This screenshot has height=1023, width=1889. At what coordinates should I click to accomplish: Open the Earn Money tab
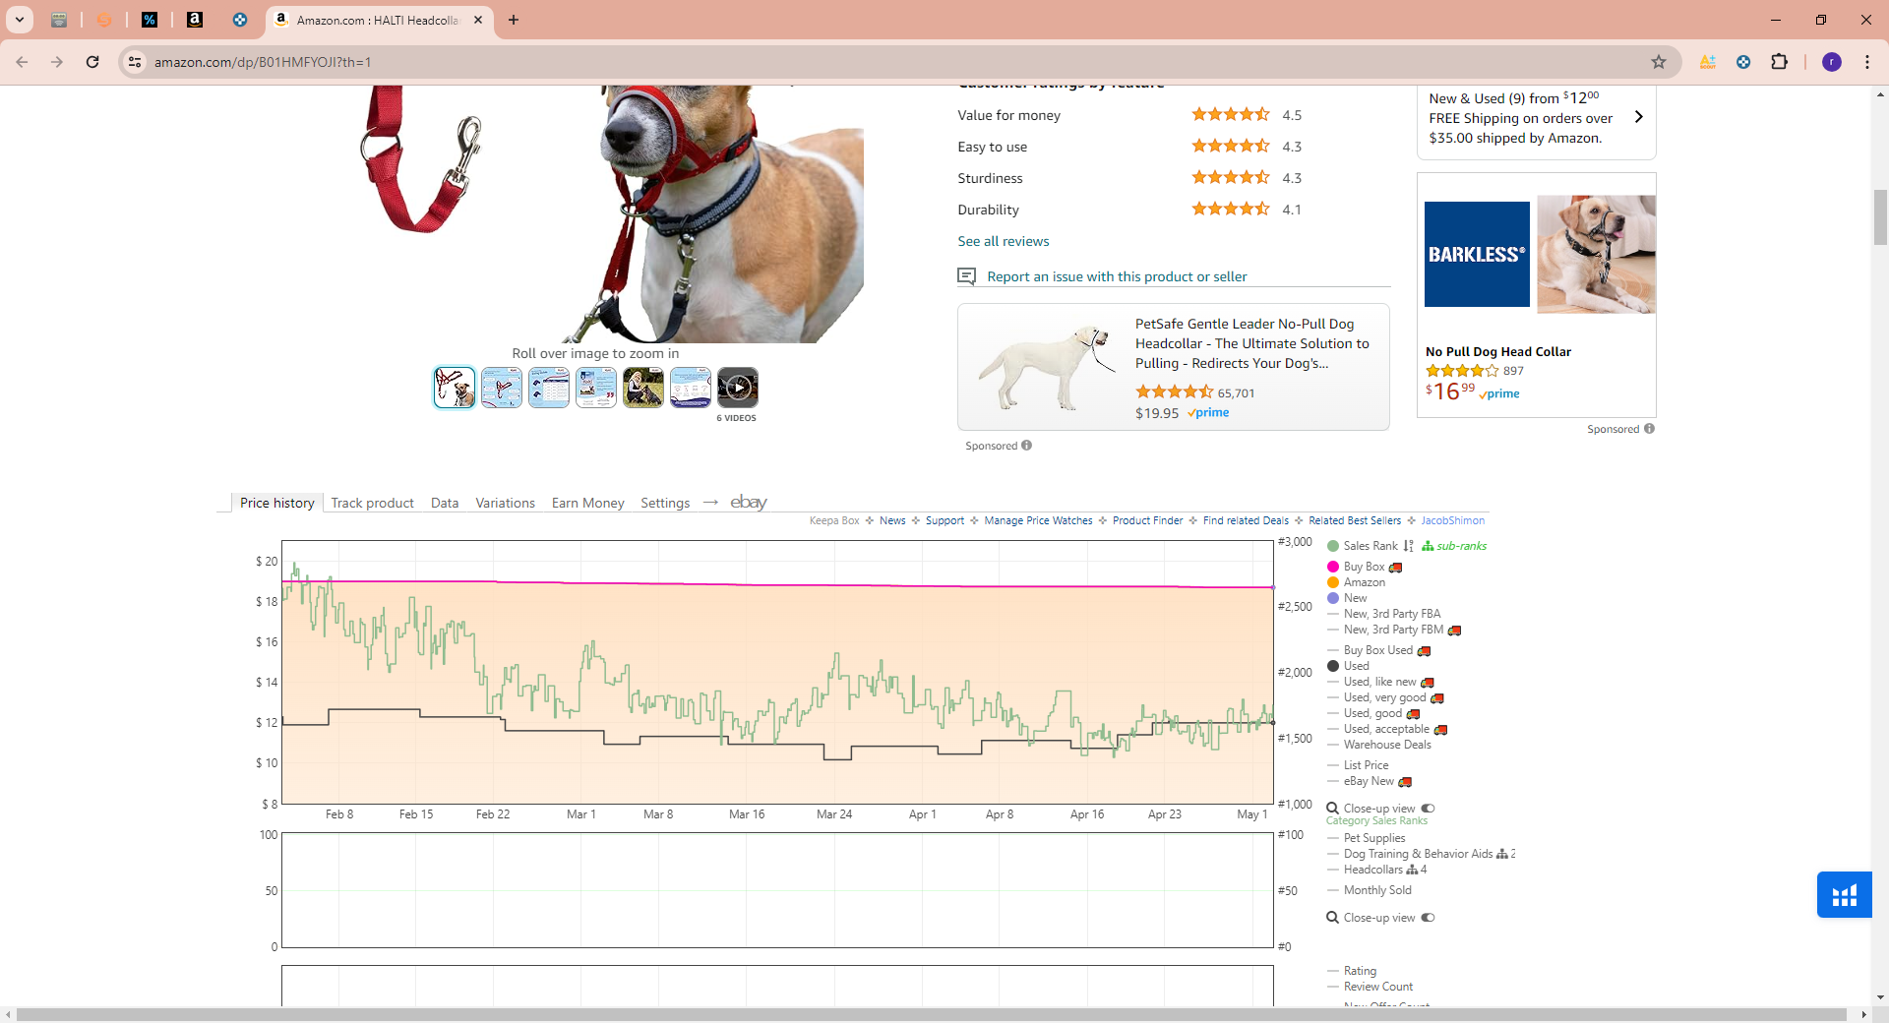[x=588, y=503]
